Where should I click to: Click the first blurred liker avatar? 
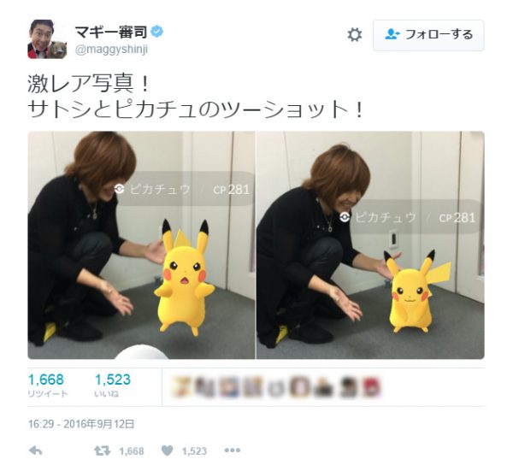(x=182, y=386)
